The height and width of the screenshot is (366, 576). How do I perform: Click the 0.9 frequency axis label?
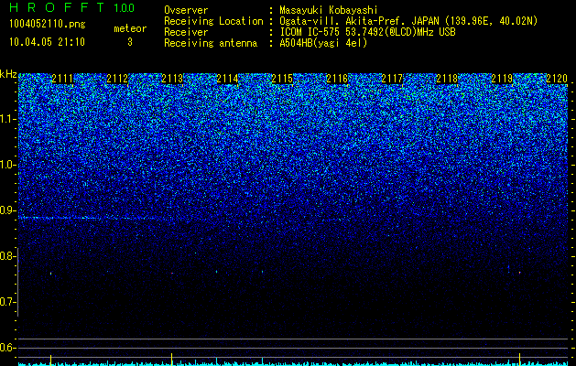coord(7,210)
